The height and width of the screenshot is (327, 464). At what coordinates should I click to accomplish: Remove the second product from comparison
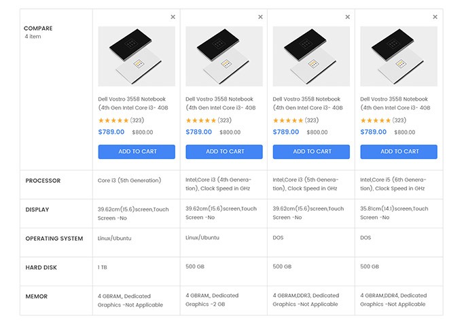[260, 17]
